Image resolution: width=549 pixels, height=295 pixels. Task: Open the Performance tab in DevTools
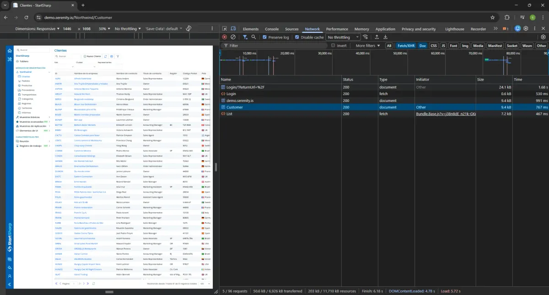pos(337,28)
